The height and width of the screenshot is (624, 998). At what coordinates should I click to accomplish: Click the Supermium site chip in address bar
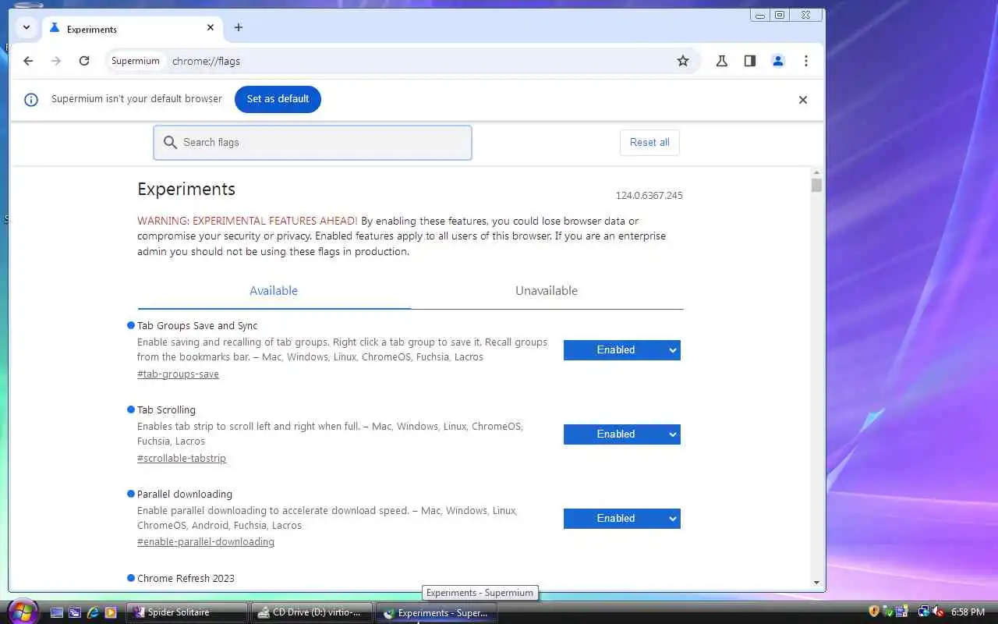pyautogui.click(x=136, y=61)
